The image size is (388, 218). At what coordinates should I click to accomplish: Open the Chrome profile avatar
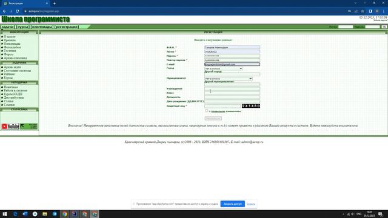coord(377,11)
